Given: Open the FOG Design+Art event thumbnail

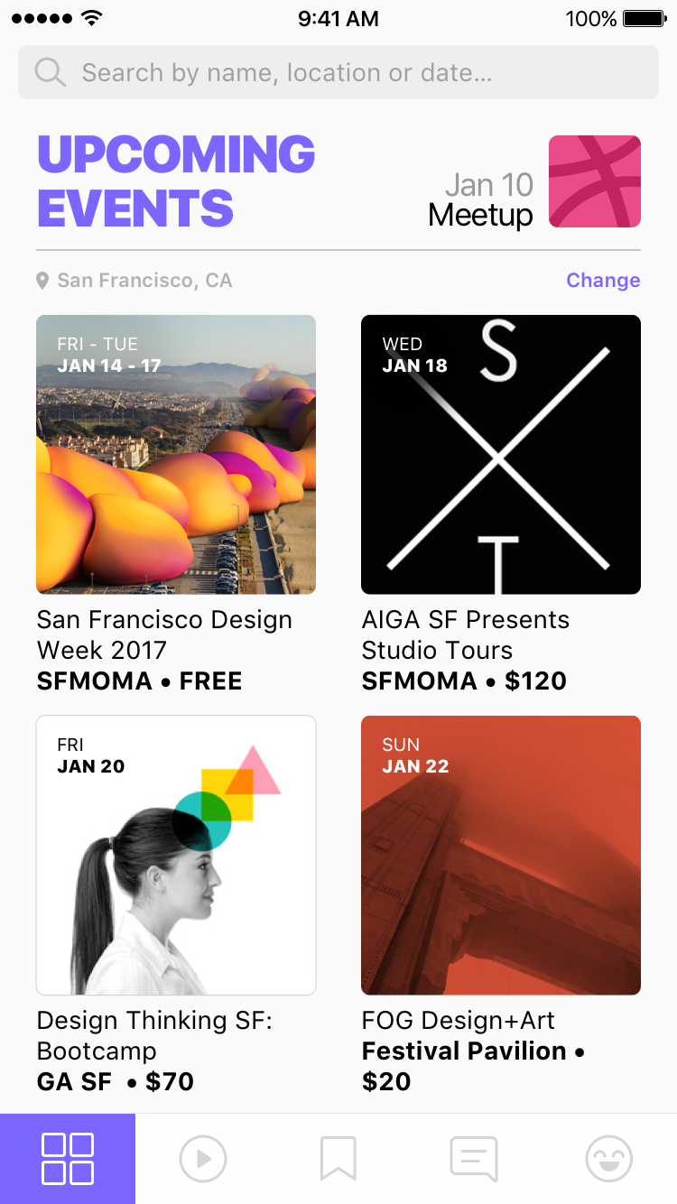Looking at the screenshot, I should click(x=501, y=855).
